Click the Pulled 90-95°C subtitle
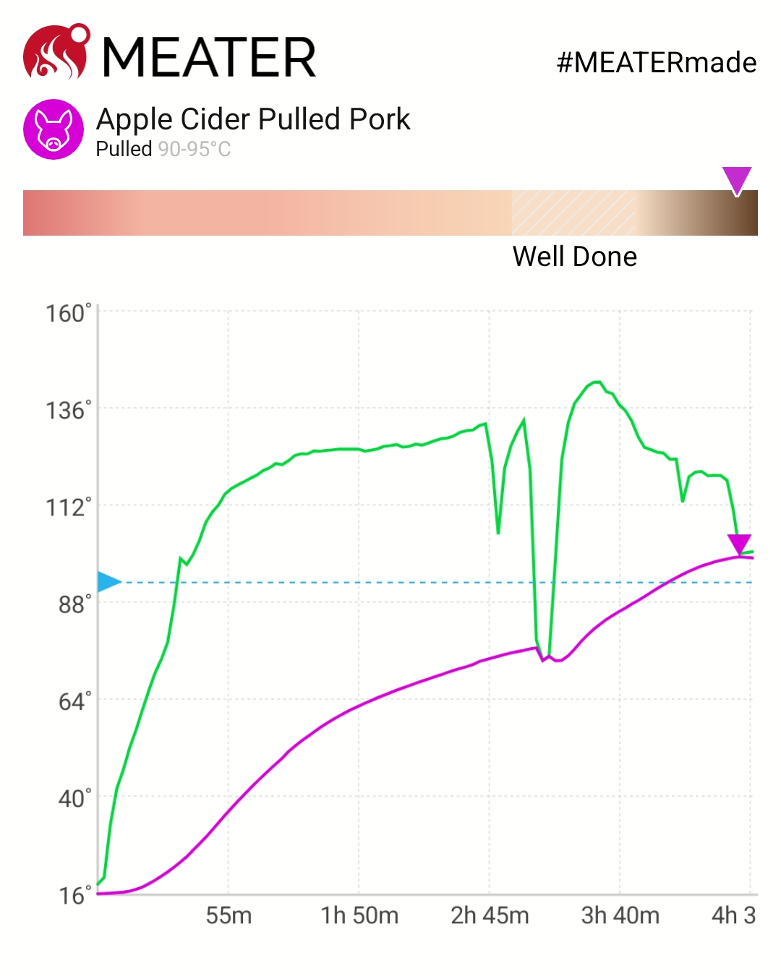Image resolution: width=781 pixels, height=976 pixels. (x=163, y=149)
